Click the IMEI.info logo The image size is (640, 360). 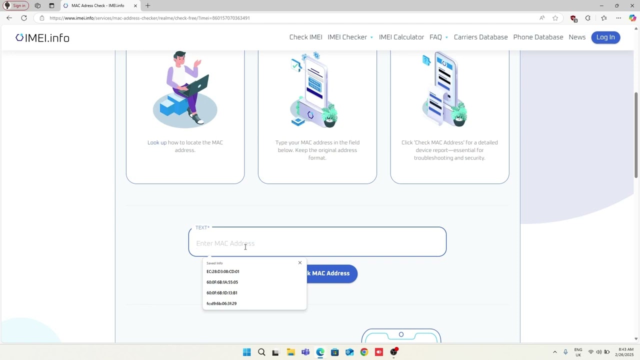pos(42,38)
